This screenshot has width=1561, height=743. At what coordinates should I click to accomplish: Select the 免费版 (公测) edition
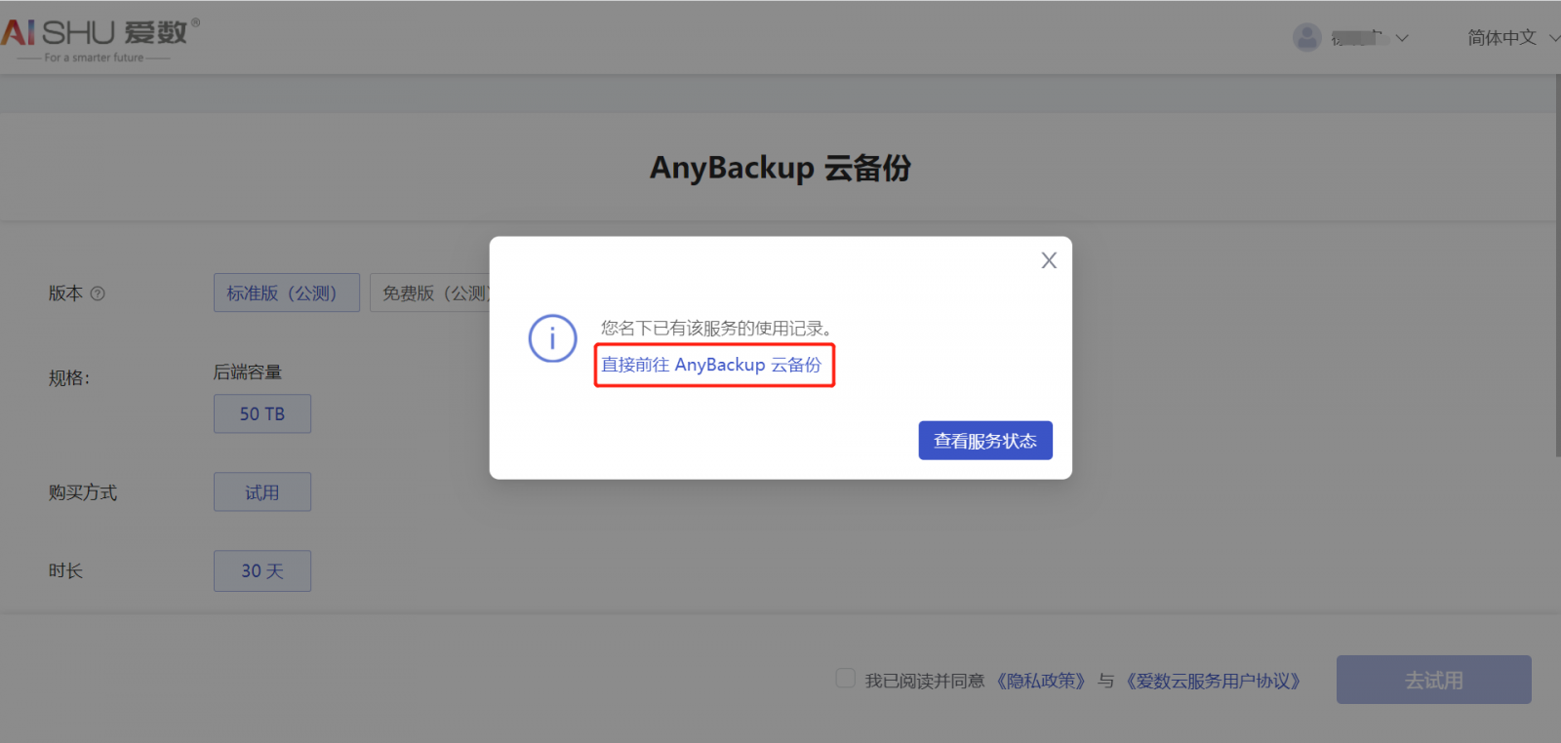(x=430, y=293)
